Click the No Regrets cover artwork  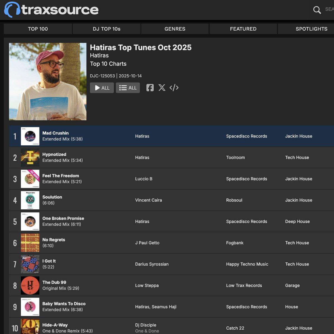tap(30, 243)
